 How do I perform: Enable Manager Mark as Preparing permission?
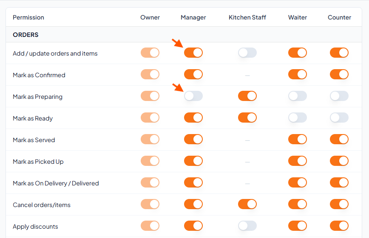click(193, 96)
